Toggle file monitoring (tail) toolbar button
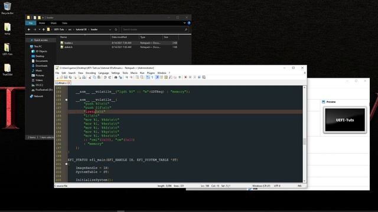 coord(180,77)
